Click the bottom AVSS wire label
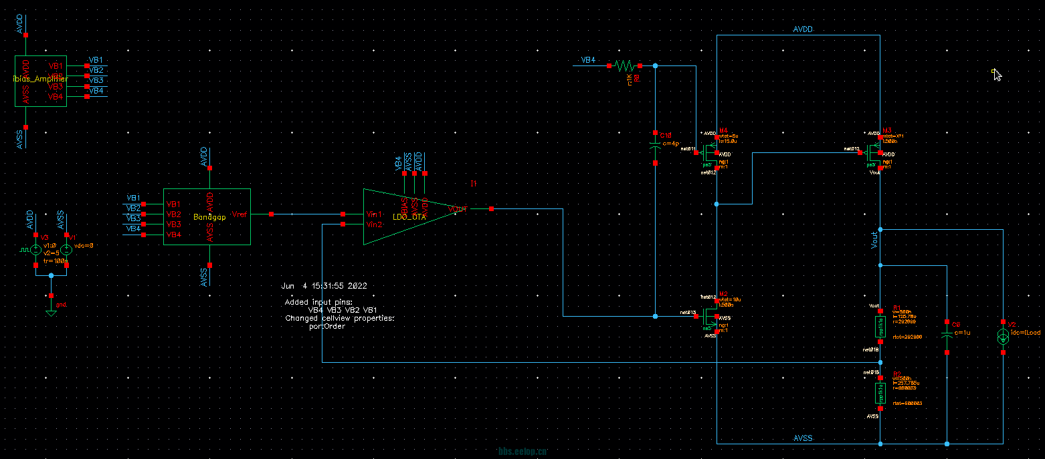1045x459 pixels. point(803,438)
